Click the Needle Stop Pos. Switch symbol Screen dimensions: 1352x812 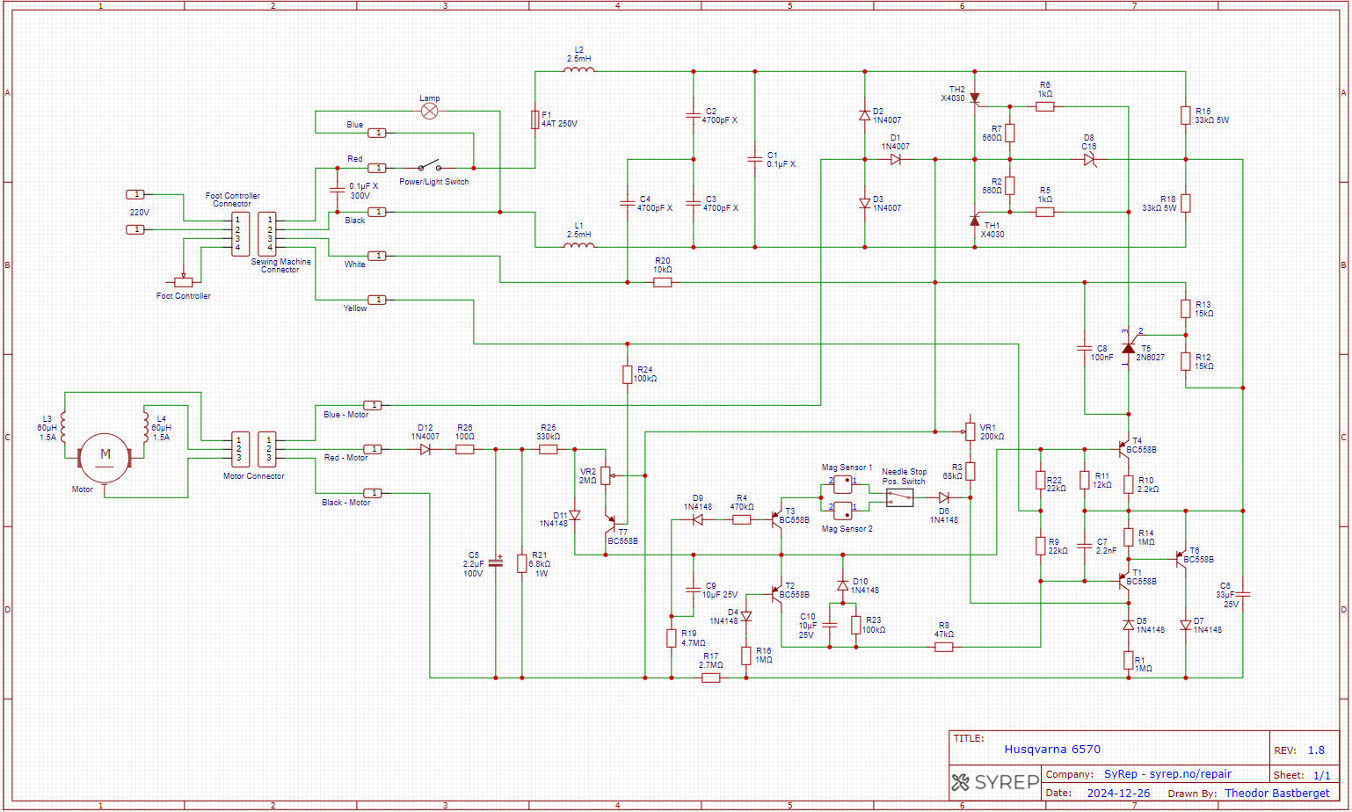[899, 498]
